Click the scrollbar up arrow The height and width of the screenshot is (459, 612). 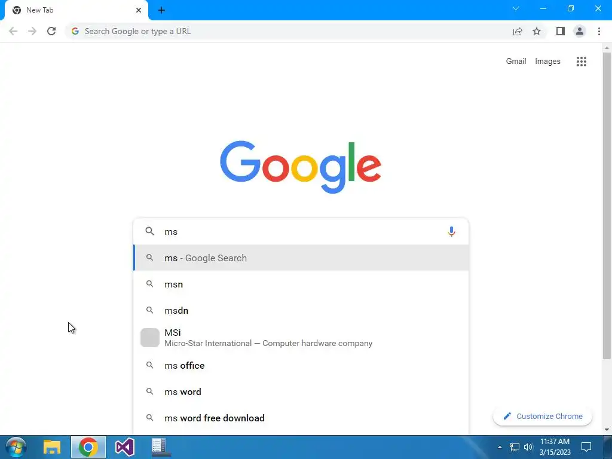point(607,48)
